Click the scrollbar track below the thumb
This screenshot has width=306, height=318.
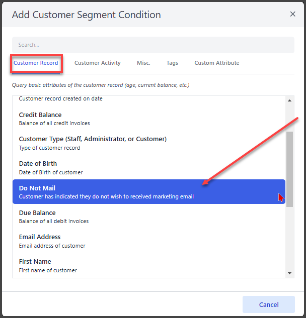(289, 238)
